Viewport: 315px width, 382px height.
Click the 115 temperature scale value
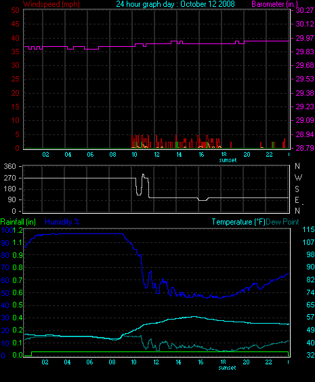(308, 229)
